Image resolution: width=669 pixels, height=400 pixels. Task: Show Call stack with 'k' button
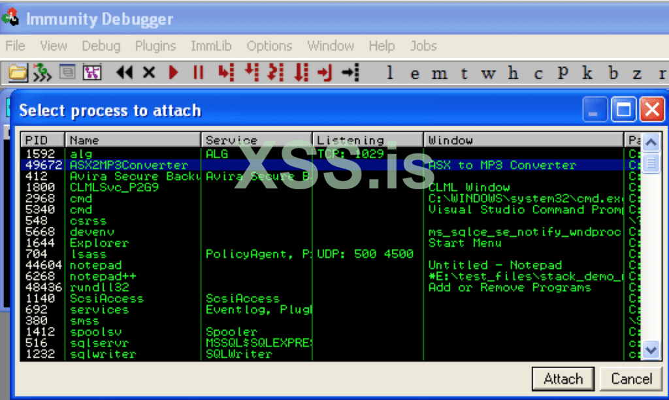587,73
